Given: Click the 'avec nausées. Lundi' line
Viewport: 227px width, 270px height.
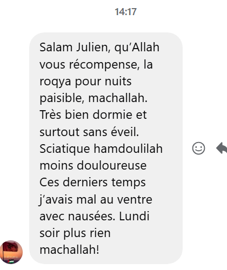Looking at the screenshot, I should point(95,216).
